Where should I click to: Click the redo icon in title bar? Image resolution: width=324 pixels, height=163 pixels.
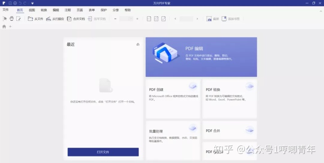click(25, 3)
